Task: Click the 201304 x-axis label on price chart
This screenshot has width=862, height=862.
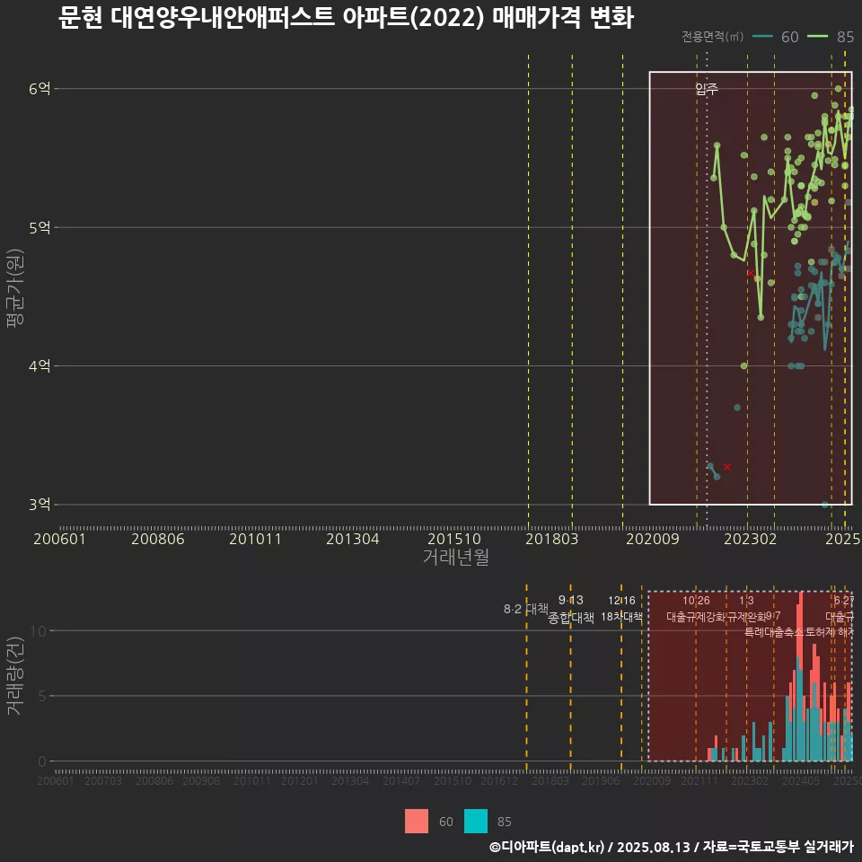Action: [x=352, y=539]
